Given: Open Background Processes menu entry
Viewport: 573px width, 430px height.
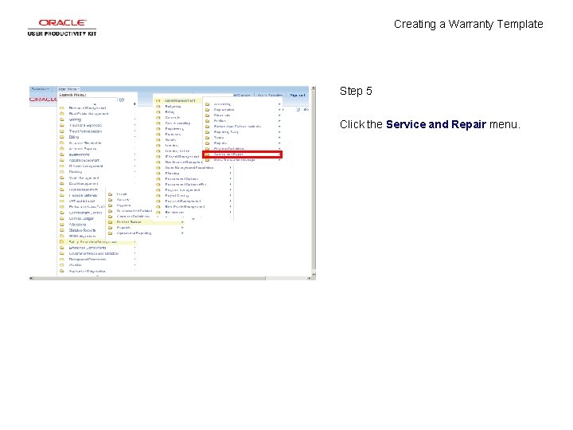Looking at the screenshot, I should (x=88, y=260).
